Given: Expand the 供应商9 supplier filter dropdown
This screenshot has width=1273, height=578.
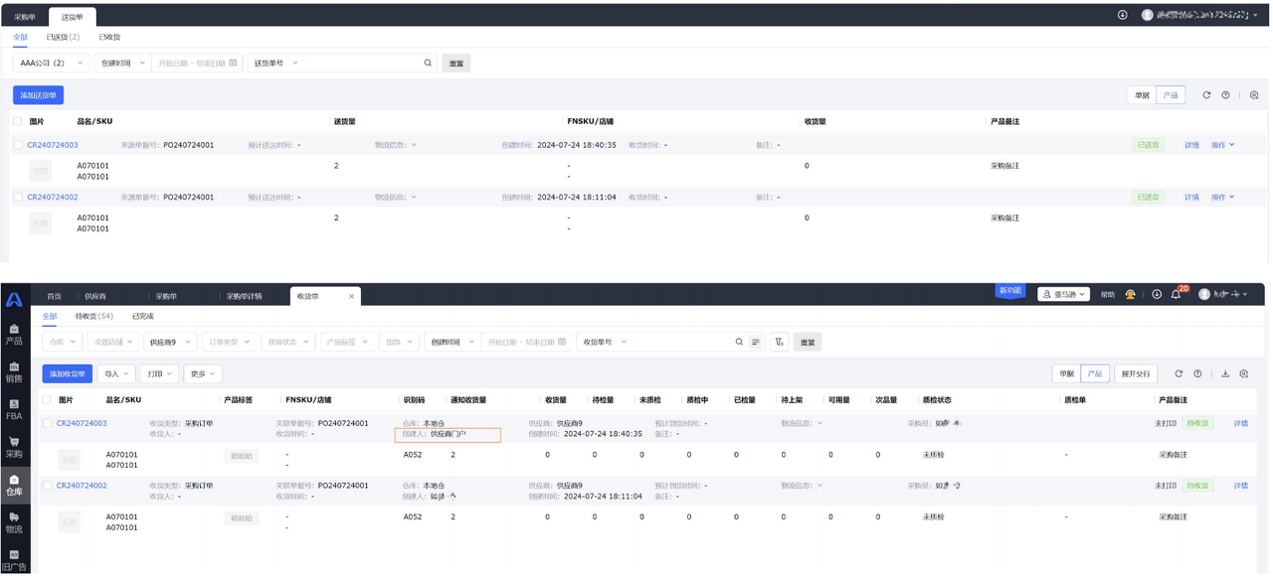Looking at the screenshot, I should pos(169,342).
